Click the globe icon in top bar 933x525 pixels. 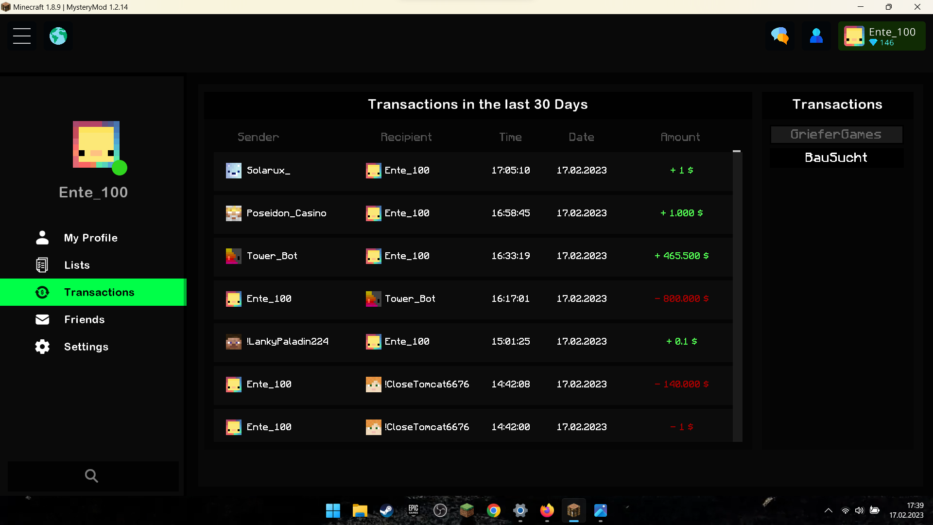pyautogui.click(x=58, y=36)
